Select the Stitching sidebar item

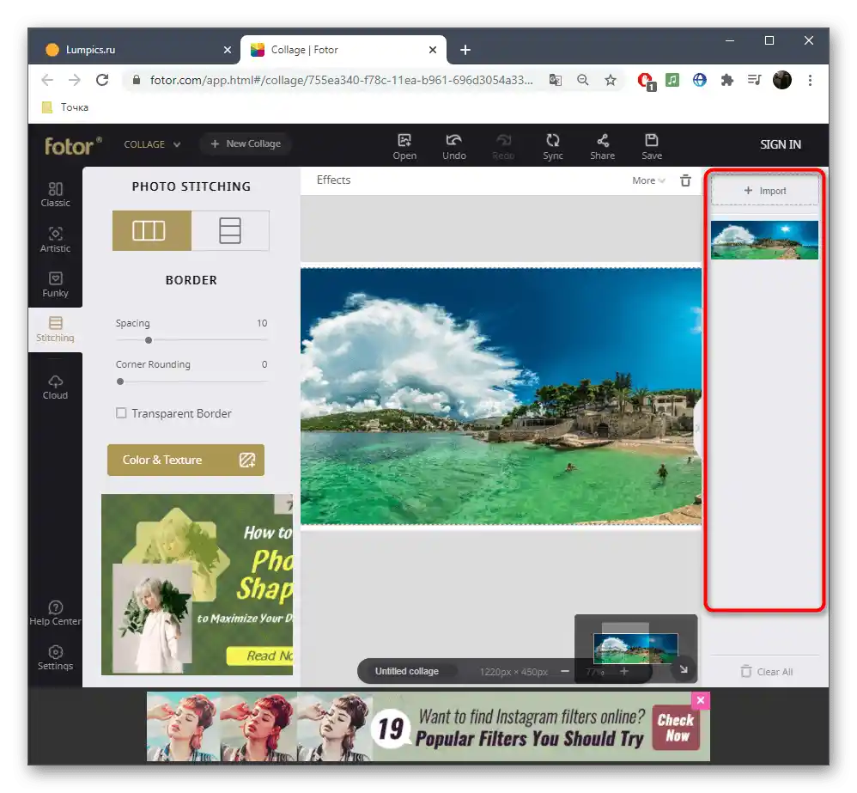coord(55,329)
